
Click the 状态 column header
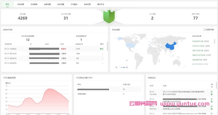coord(62,44)
